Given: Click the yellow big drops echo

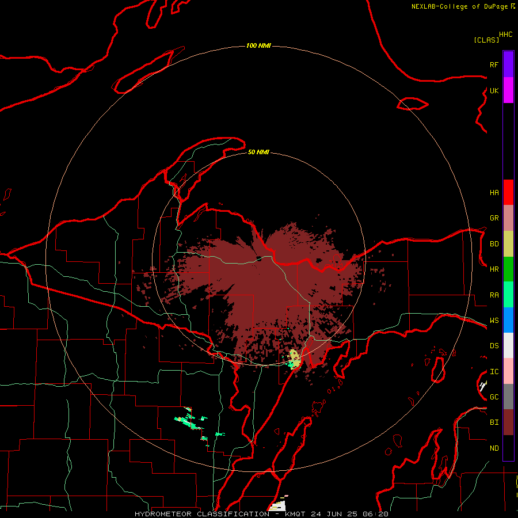Looking at the screenshot, I should click(x=294, y=359).
